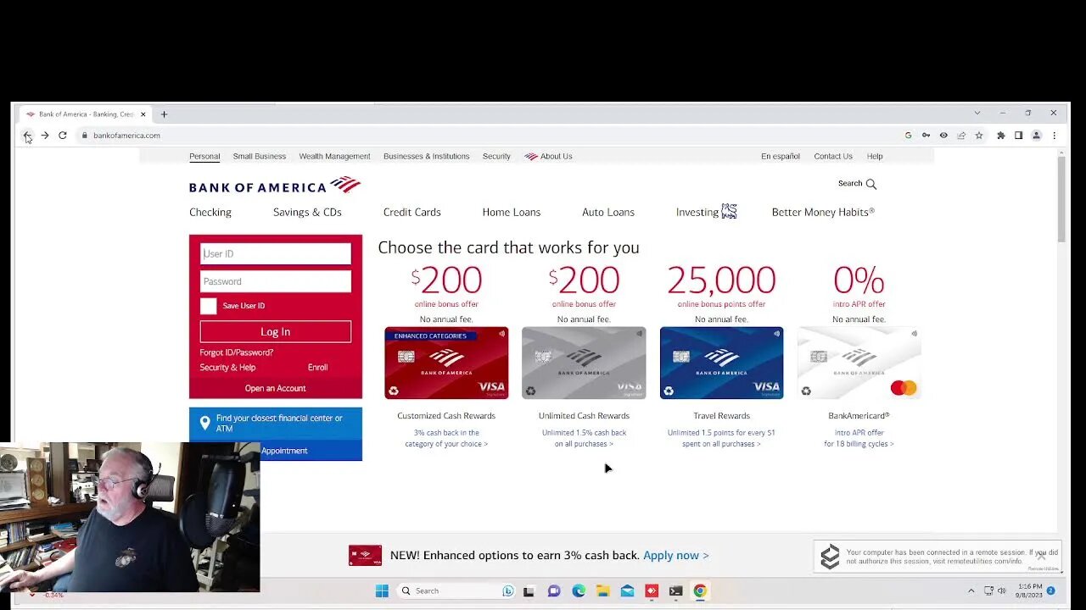Click the address bar URL
The height and width of the screenshot is (610, 1086).
pos(126,136)
